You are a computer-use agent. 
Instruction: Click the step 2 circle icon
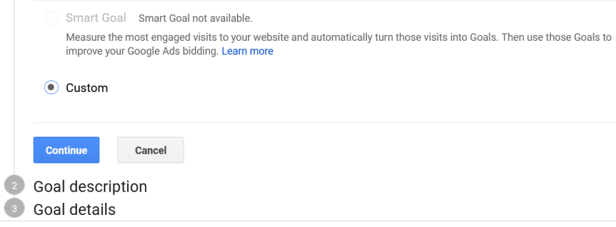14,186
